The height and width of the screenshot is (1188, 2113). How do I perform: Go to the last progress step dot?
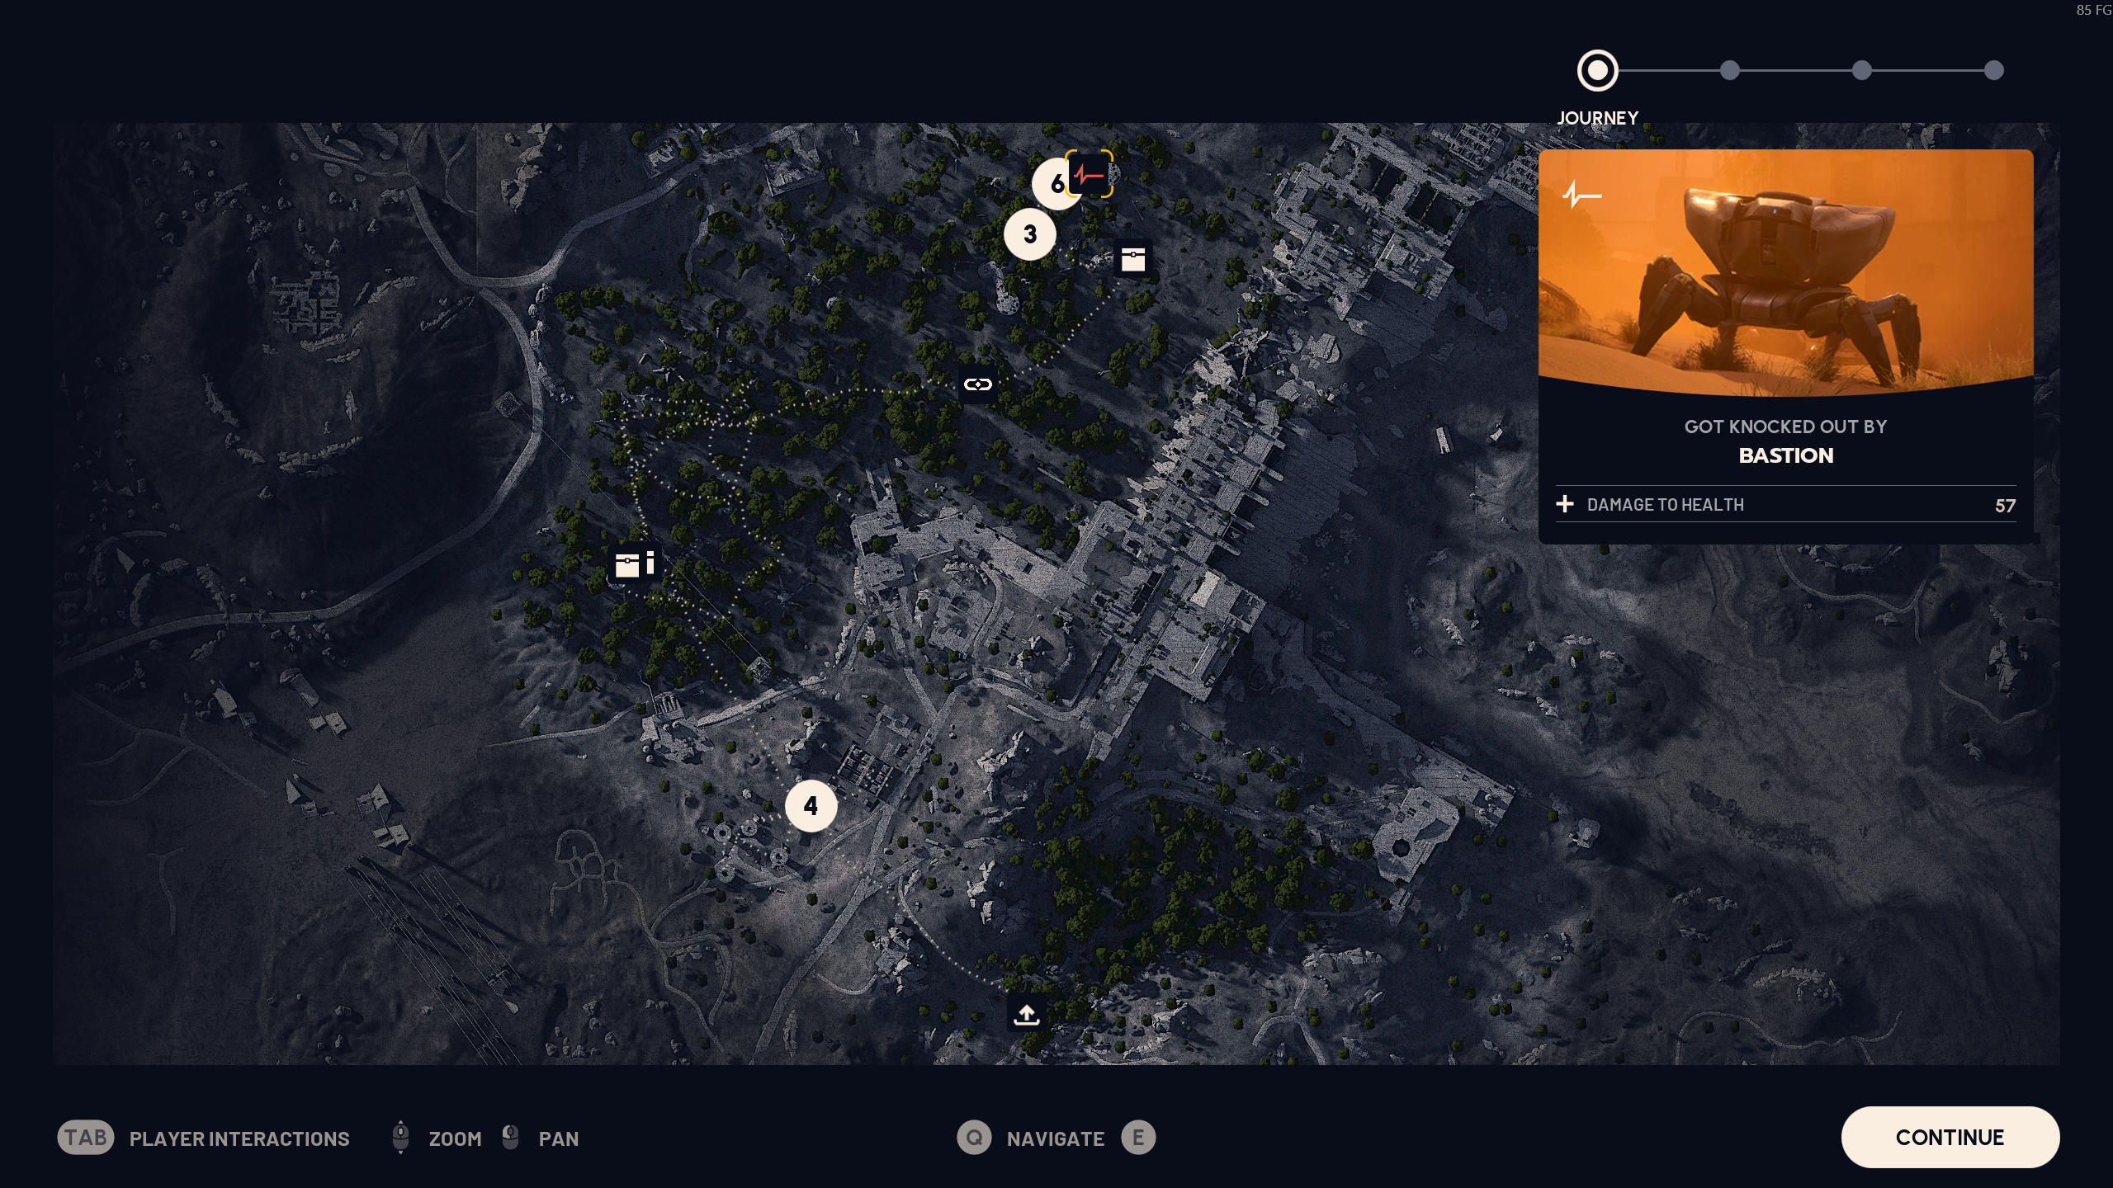pos(1993,70)
